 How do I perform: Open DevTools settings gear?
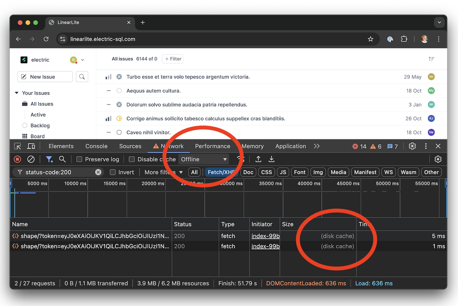(412, 146)
